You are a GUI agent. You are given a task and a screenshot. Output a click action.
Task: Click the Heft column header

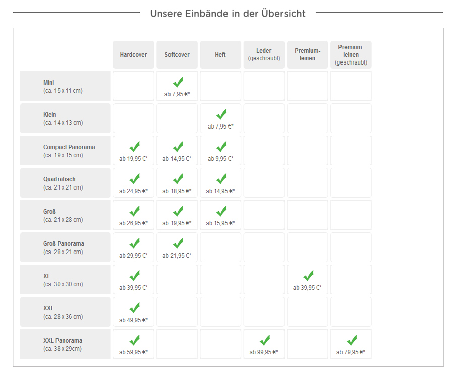pyautogui.click(x=220, y=54)
